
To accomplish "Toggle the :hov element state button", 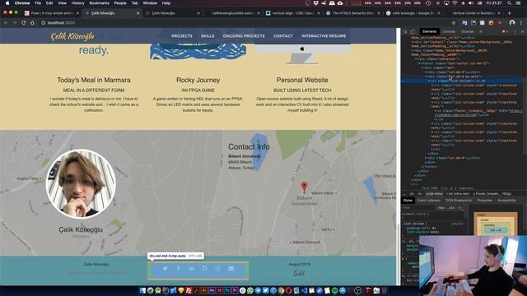I will coord(441,208).
